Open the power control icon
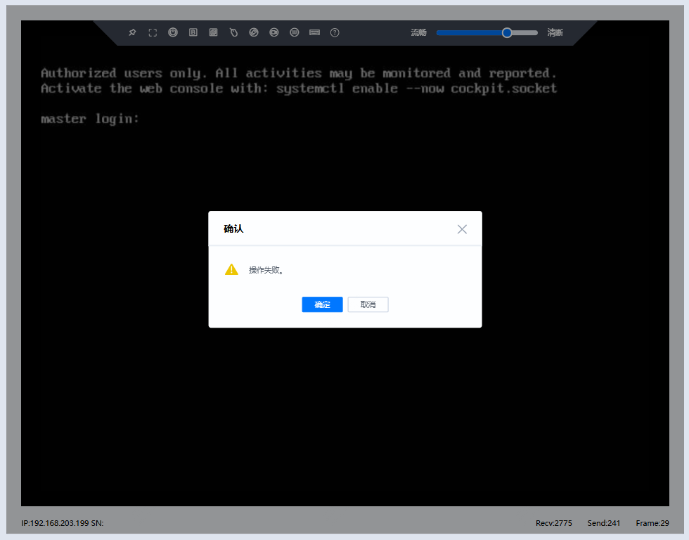This screenshot has width=689, height=540. click(x=173, y=32)
